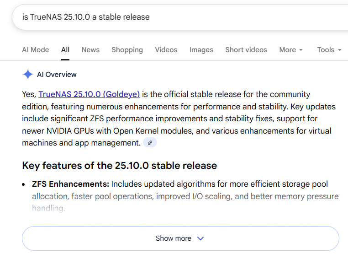Open the source link chip icon
Screen dimensions: 348x254
pyautogui.click(x=150, y=143)
